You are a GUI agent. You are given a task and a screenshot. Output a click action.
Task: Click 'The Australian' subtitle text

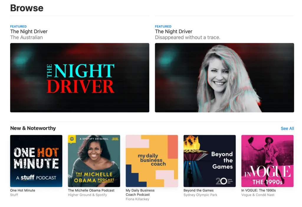(x=26, y=37)
